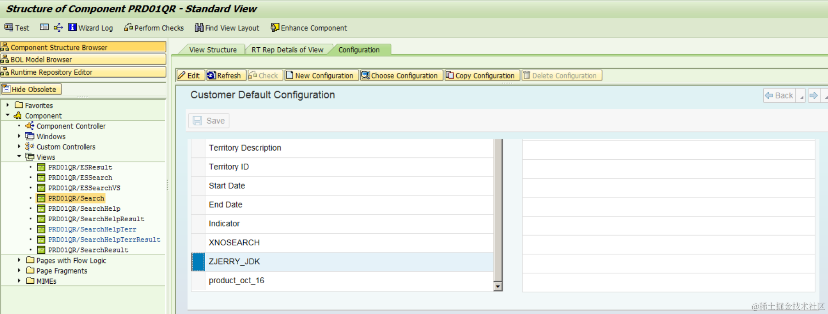The width and height of the screenshot is (828, 314).
Task: Click the display layout icon beside Test
Action: [44, 28]
